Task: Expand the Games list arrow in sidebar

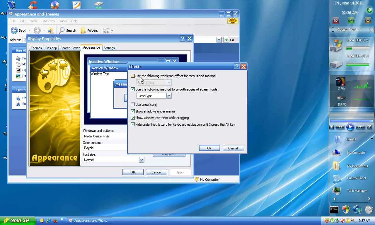Action: point(372,139)
